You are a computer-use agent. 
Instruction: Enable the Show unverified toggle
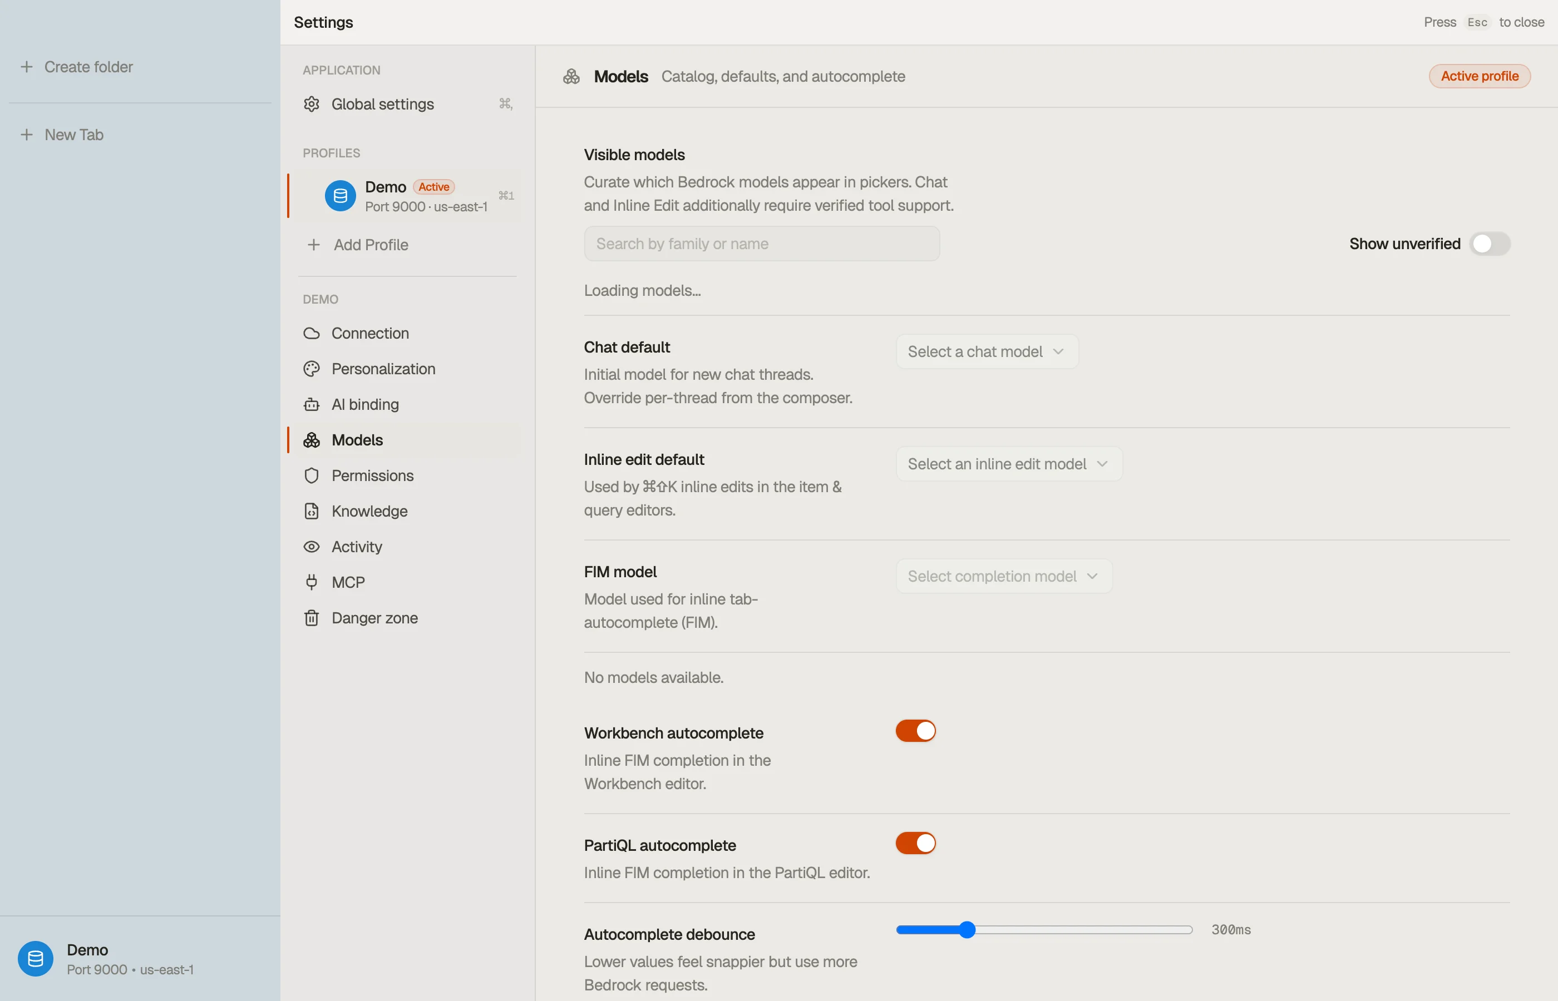[1490, 244]
